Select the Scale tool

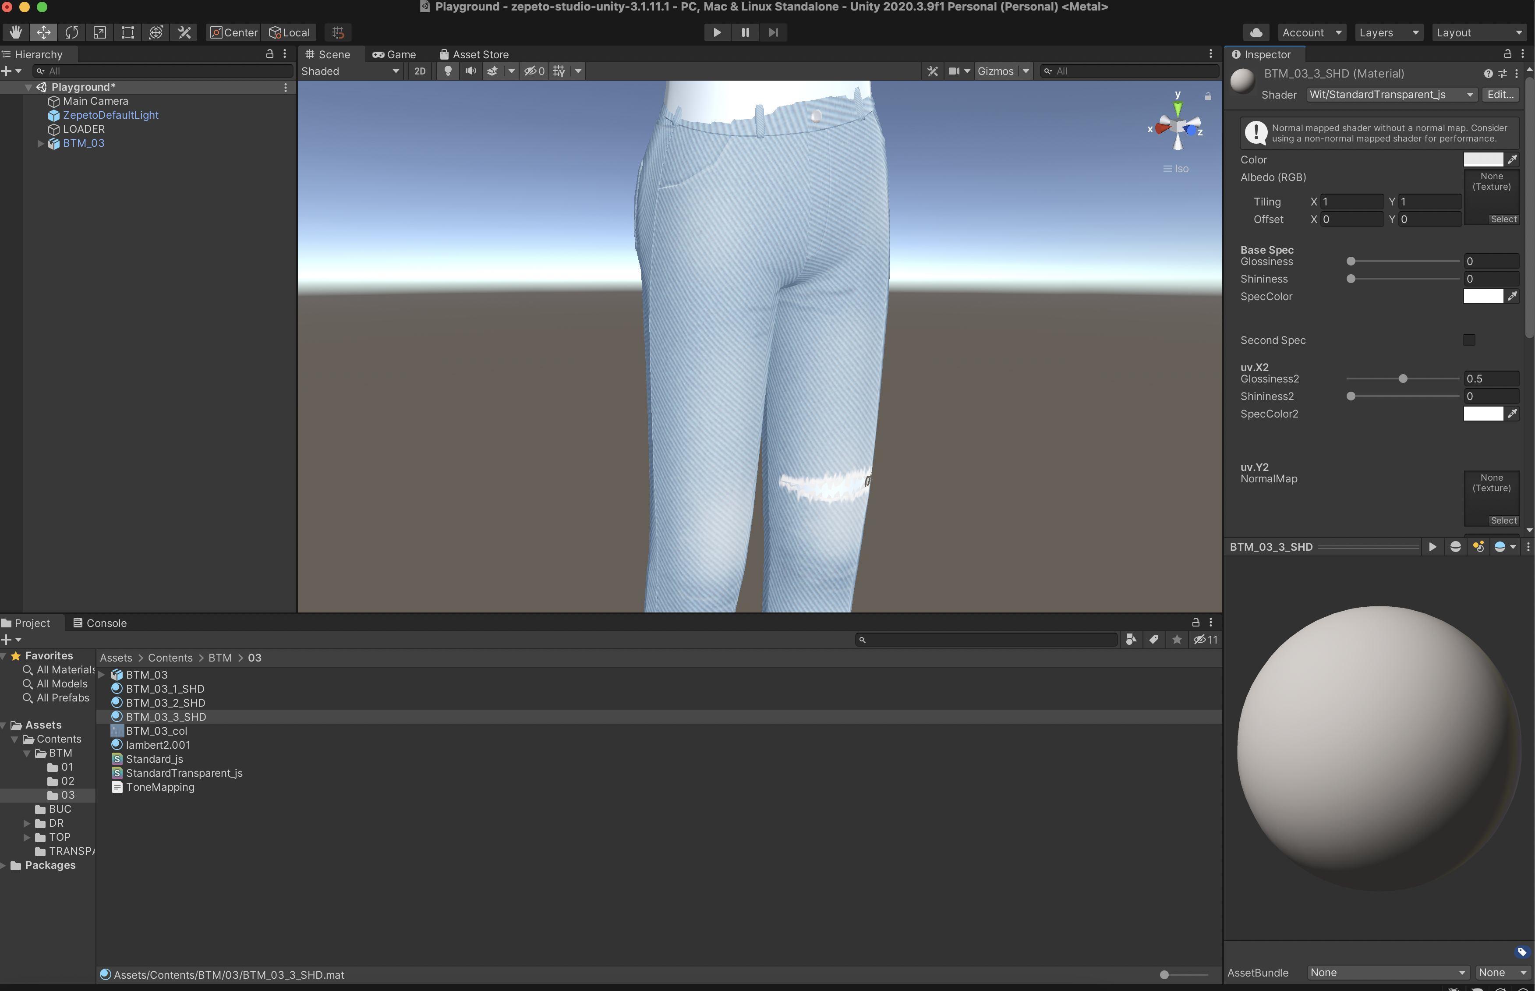tap(100, 32)
